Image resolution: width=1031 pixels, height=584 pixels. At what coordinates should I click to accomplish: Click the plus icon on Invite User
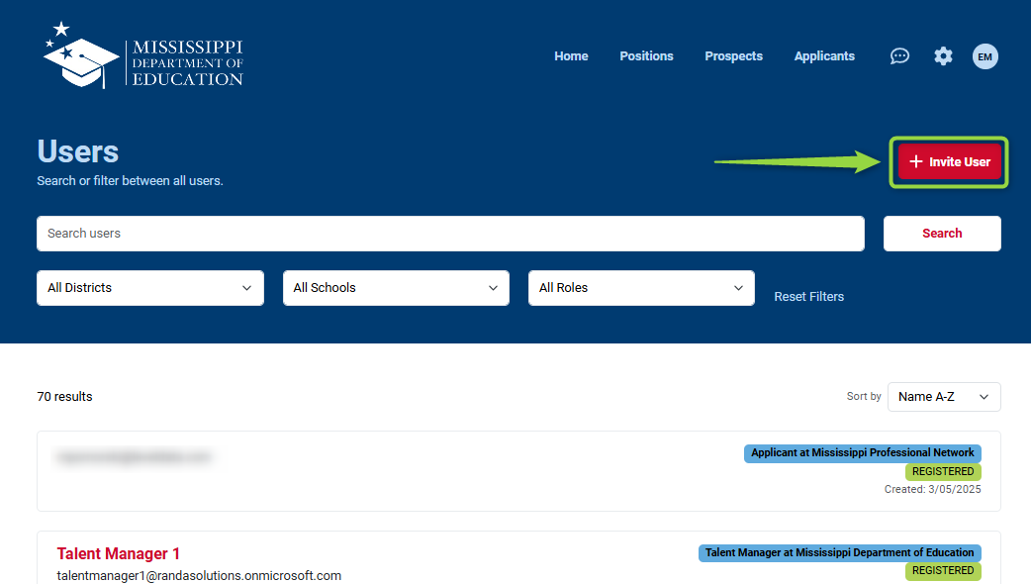click(x=915, y=161)
